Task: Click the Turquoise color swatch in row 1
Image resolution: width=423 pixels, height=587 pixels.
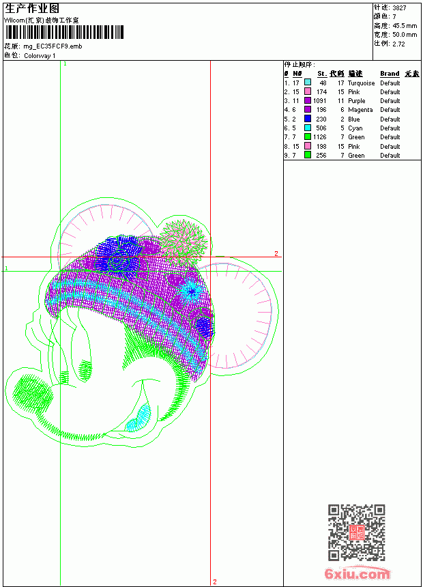Action: tap(307, 83)
